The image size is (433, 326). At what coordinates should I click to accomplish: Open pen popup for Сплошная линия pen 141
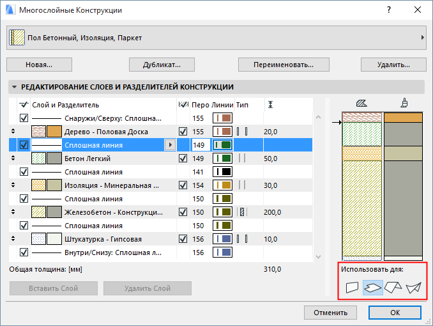click(x=222, y=172)
